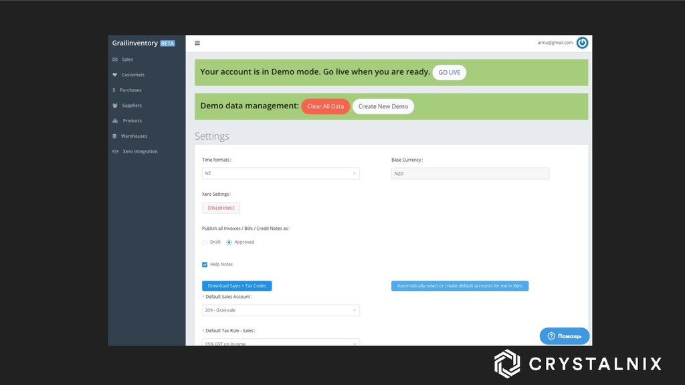Click the Settings heading
Viewport: 685px width, 385px height.
[212, 136]
